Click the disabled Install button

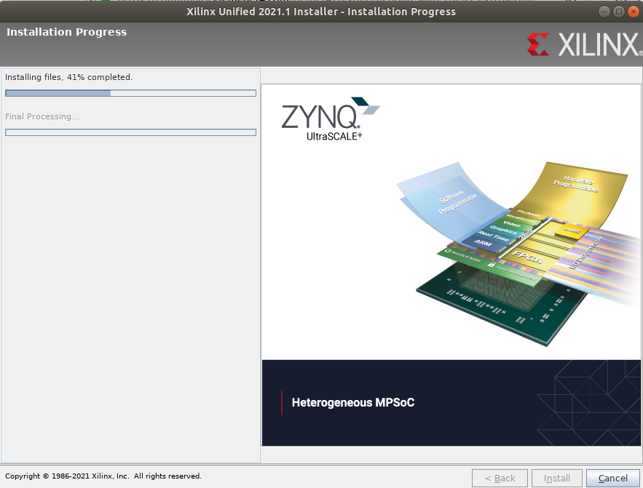pos(557,478)
